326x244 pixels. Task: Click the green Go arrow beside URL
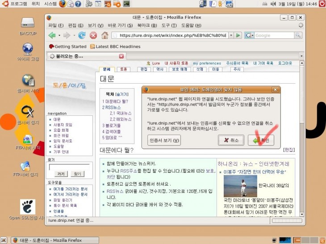(x=238, y=35)
